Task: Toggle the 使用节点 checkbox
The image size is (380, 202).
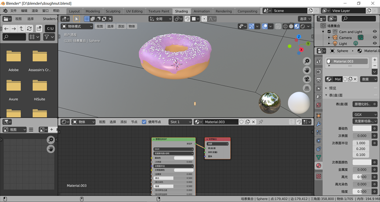Action: tap(144, 122)
